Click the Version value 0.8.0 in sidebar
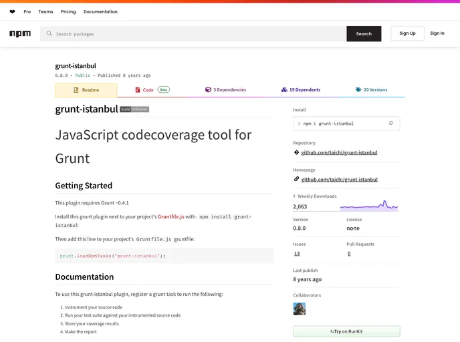Viewport: 460px width, 342px height. (x=300, y=228)
